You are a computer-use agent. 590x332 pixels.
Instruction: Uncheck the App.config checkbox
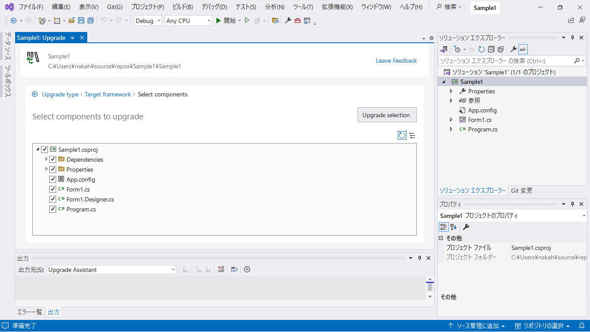[x=53, y=179]
